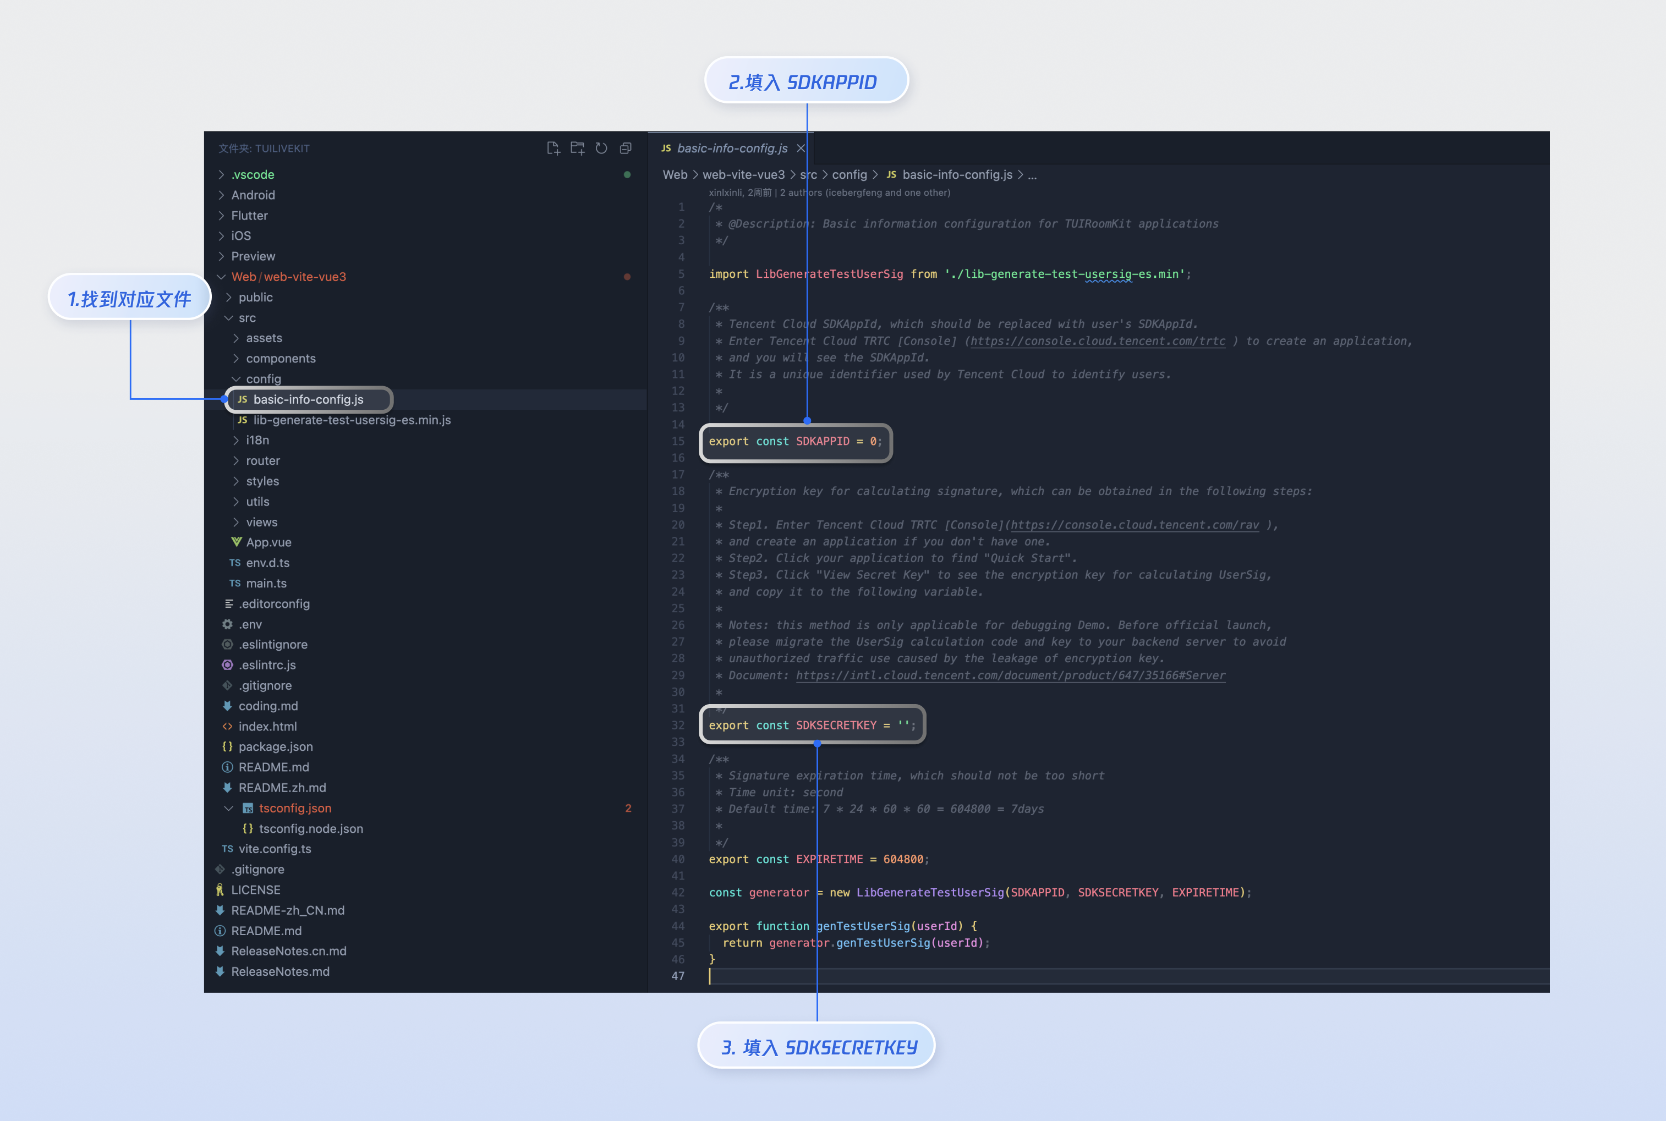Viewport: 1666px width, 1121px height.
Task: Click the New Folder icon in explorer header
Action: (x=577, y=148)
